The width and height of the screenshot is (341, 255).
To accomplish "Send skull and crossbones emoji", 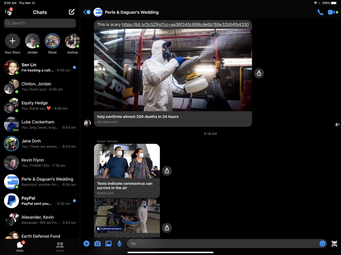I will coord(334,243).
